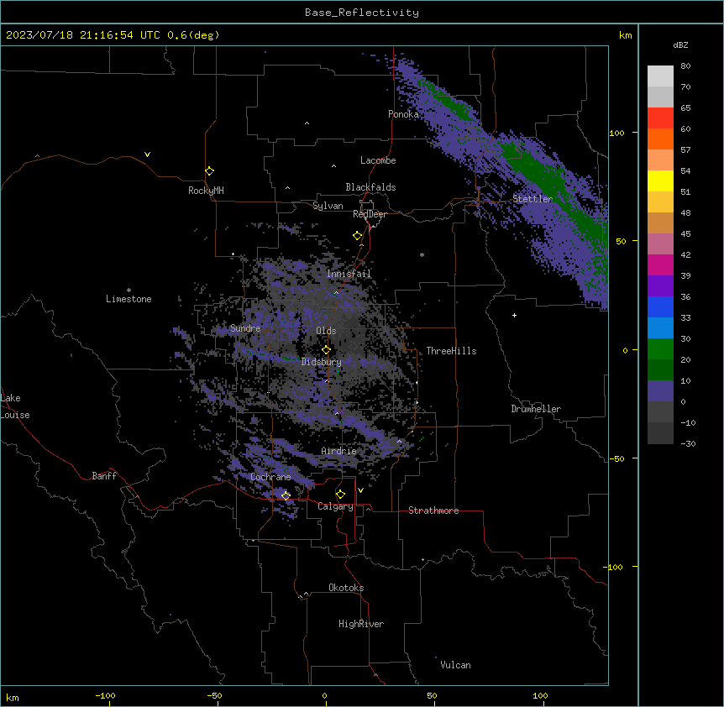
Task: Click the Calgary city label
Action: click(x=335, y=506)
